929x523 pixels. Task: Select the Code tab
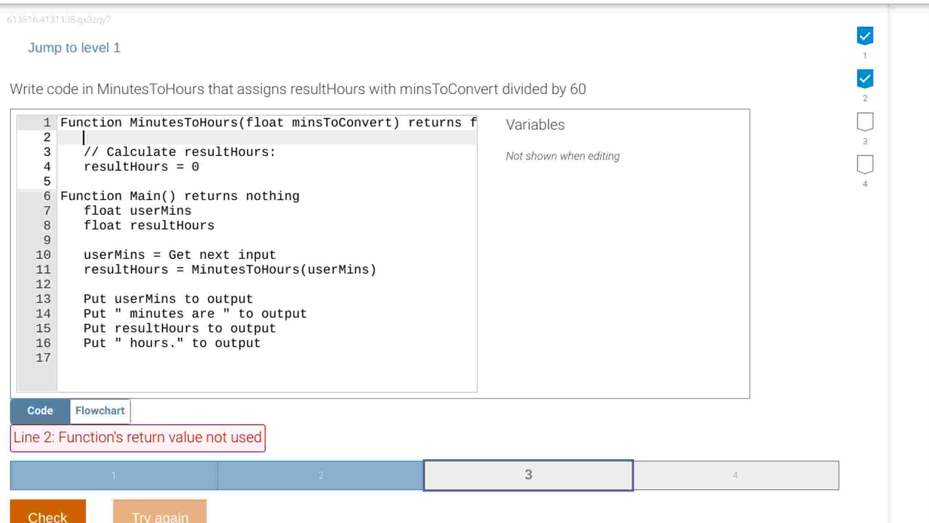40,411
